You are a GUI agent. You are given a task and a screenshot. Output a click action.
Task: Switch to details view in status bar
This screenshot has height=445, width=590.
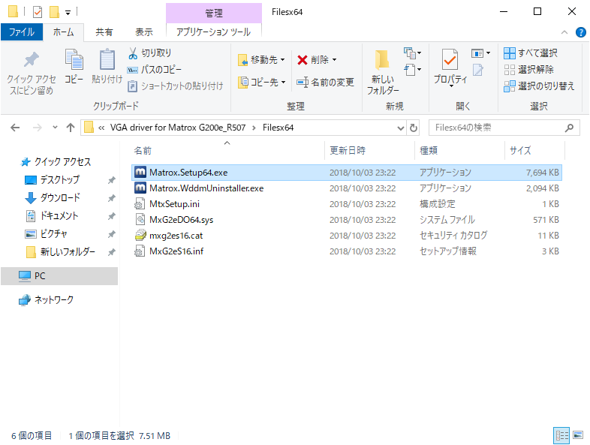tap(561, 435)
